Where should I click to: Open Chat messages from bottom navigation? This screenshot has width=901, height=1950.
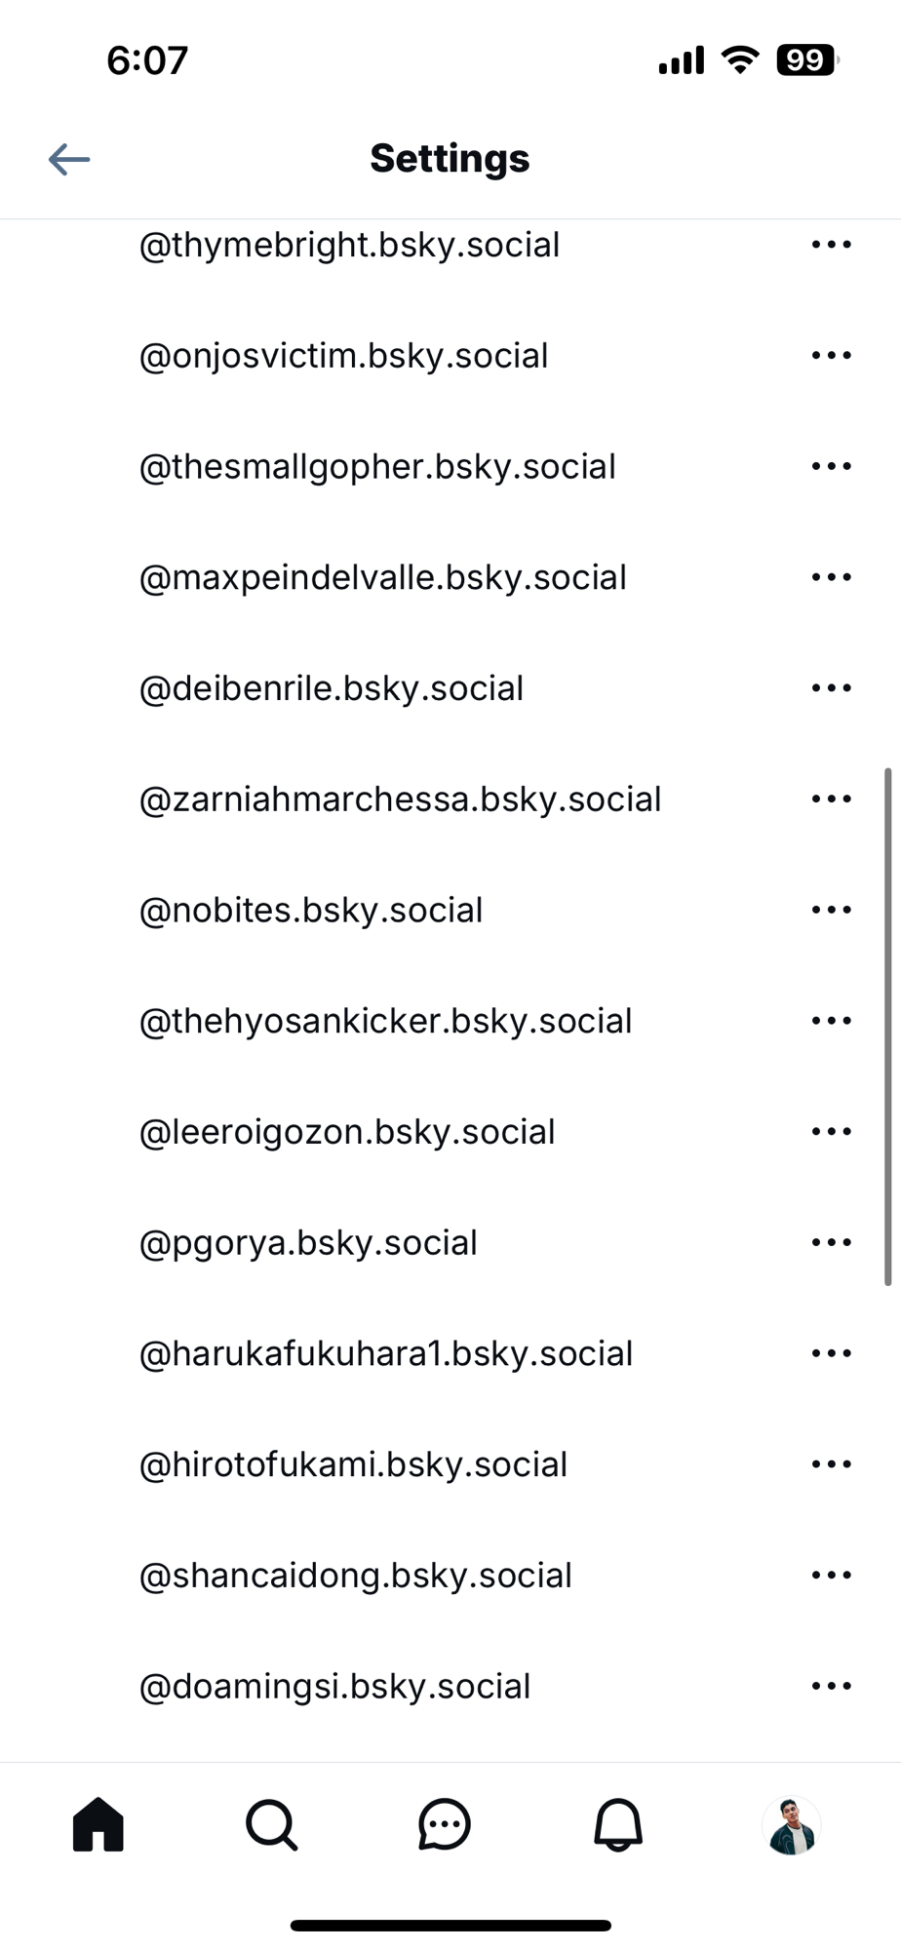pyautogui.click(x=445, y=1824)
